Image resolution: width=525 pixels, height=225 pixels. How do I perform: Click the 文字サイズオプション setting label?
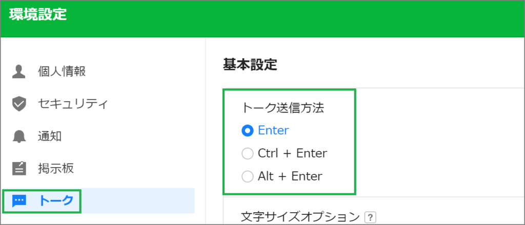pos(300,218)
